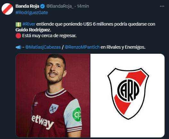Click the green sleeve sponsor badge
Screen dimensions: 169x139
77,114
